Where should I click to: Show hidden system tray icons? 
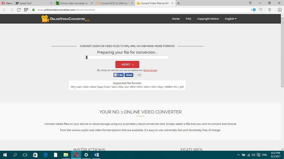coord(238,155)
